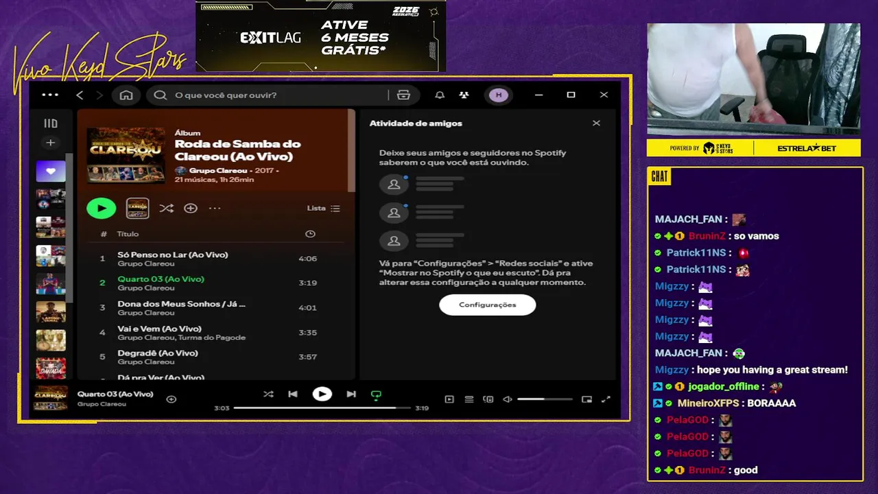Viewport: 878px width, 494px height.
Task: Open 'Turma do Pagode' artist link
Action: 212,338
